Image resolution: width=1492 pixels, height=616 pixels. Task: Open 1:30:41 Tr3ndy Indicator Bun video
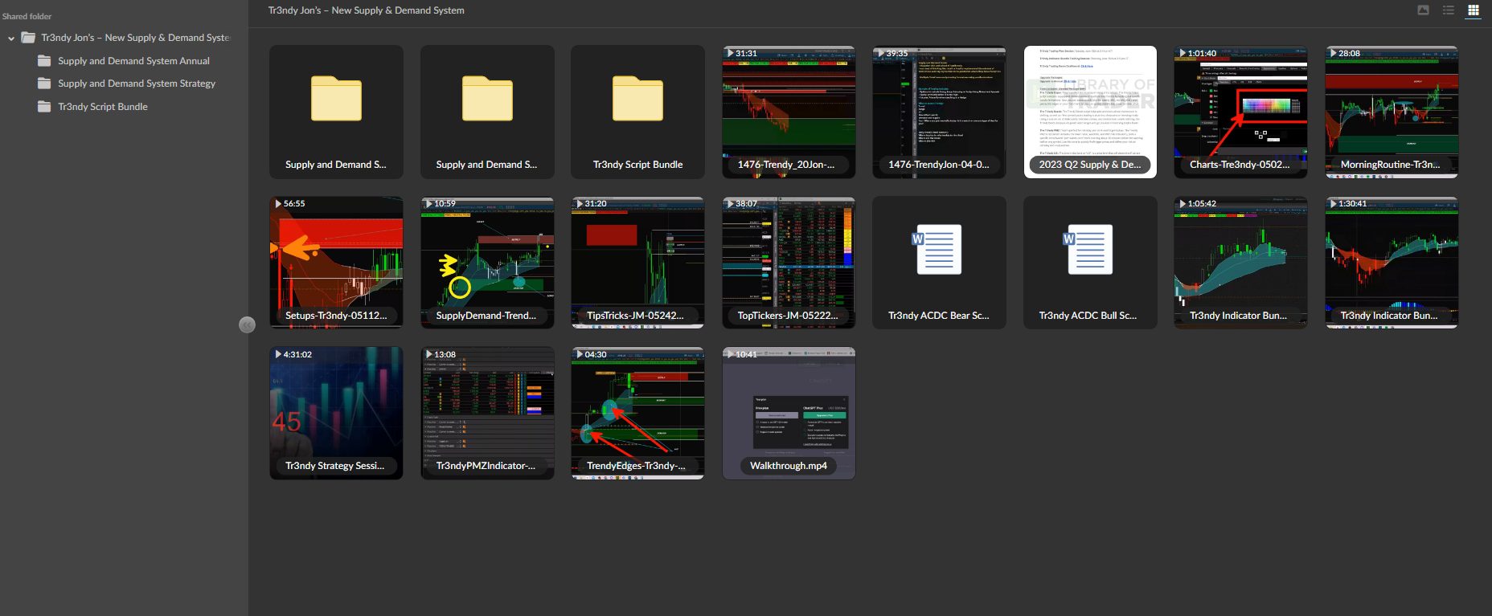point(1392,263)
